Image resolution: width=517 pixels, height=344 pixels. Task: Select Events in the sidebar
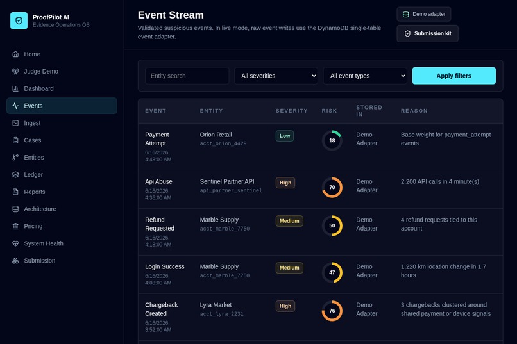coord(62,106)
